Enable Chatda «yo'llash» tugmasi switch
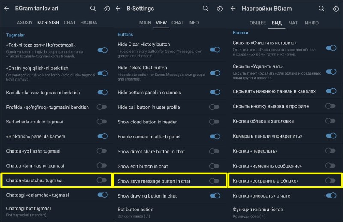 (102, 151)
